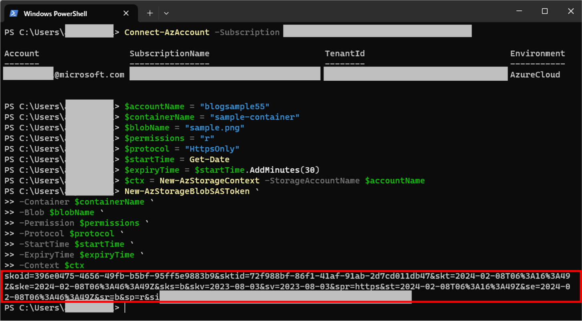Viewport: 582px width, 321px height.
Task: Maximize the terminal window
Action: tap(544, 12)
